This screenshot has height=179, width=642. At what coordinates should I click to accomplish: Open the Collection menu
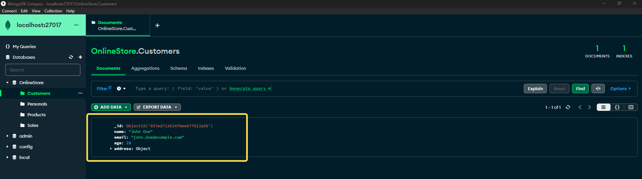53,11
